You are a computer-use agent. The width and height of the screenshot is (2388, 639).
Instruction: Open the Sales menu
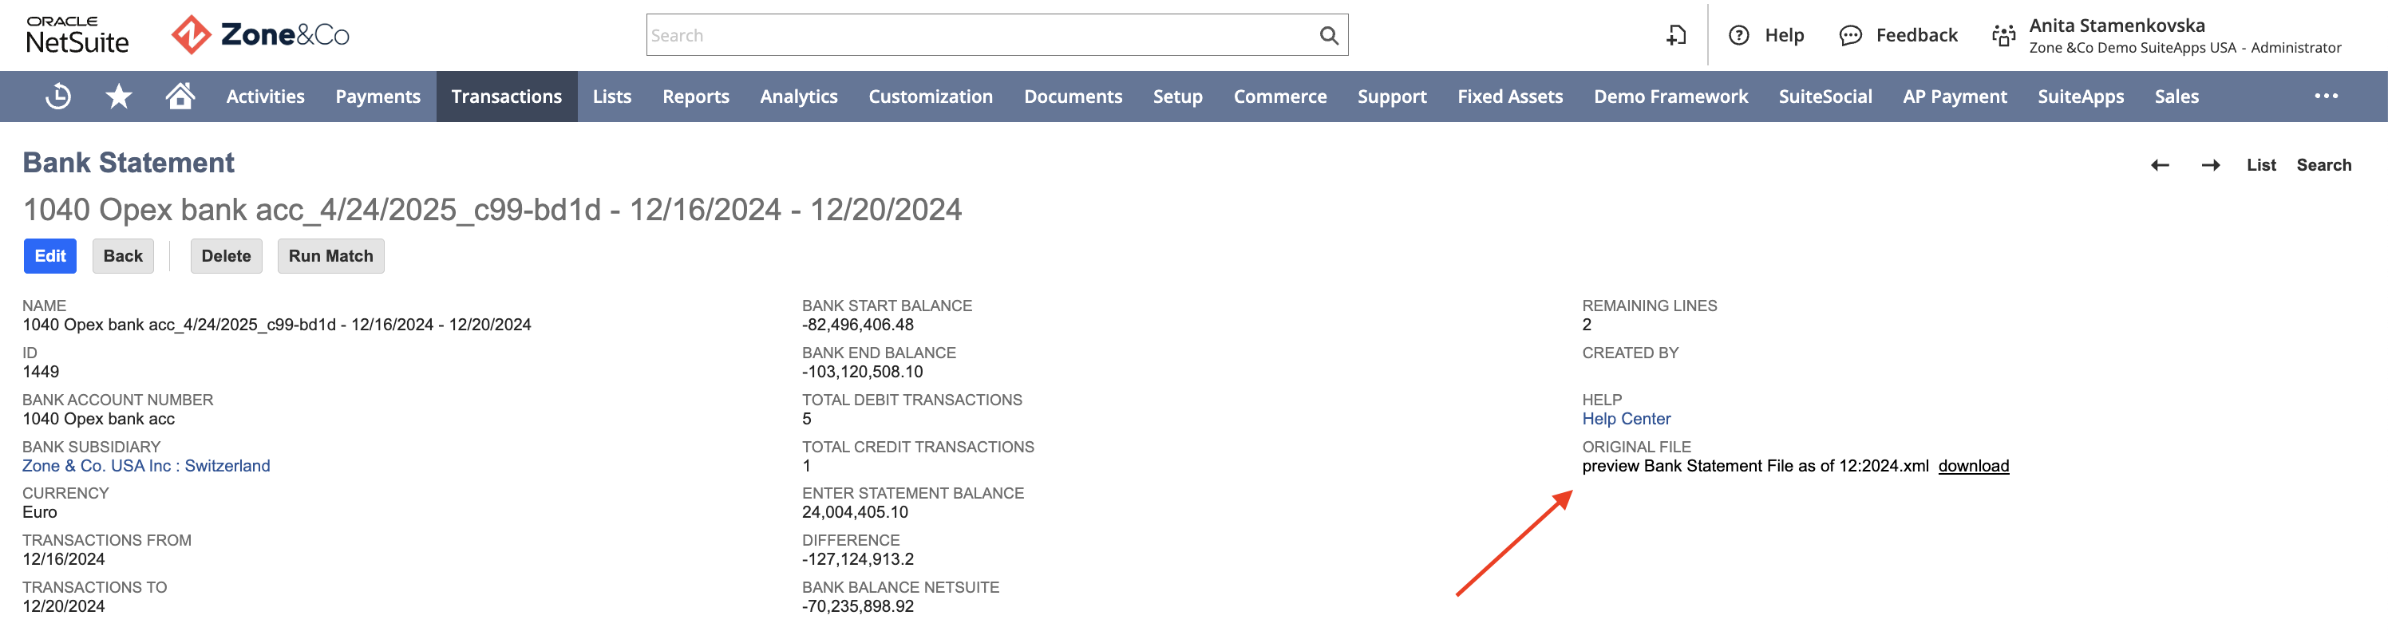pos(2176,97)
